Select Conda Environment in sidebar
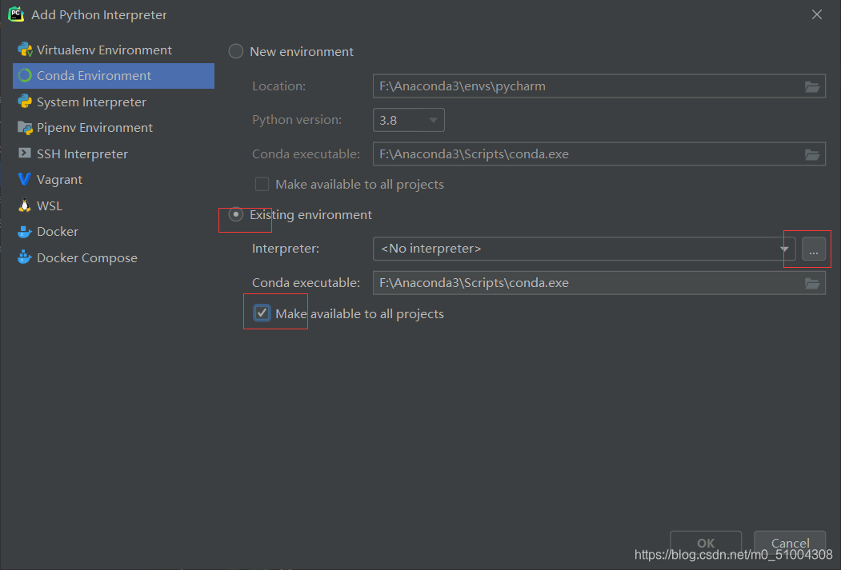Viewport: 841px width, 570px height. pos(113,75)
